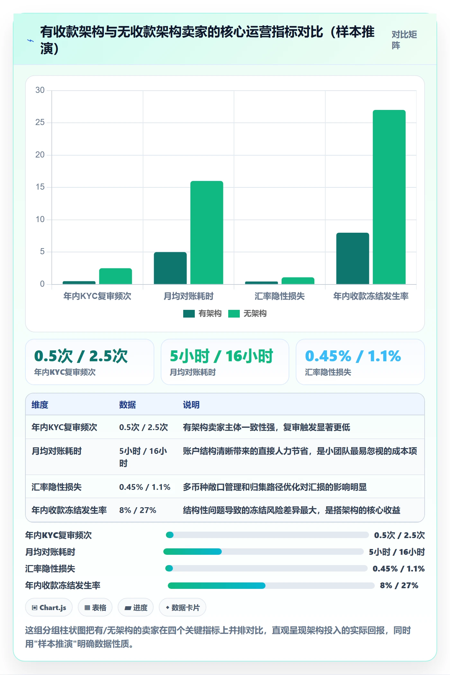The image size is (450, 675).
Task: Click the 0.45% / 1.1% table cell
Action: pos(145,487)
